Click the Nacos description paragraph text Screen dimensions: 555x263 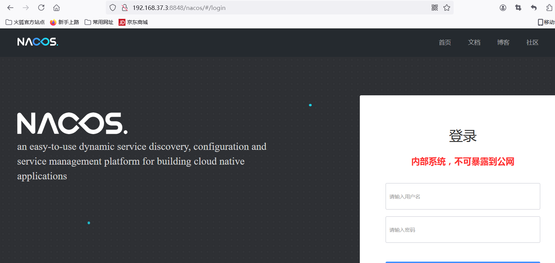(x=142, y=161)
